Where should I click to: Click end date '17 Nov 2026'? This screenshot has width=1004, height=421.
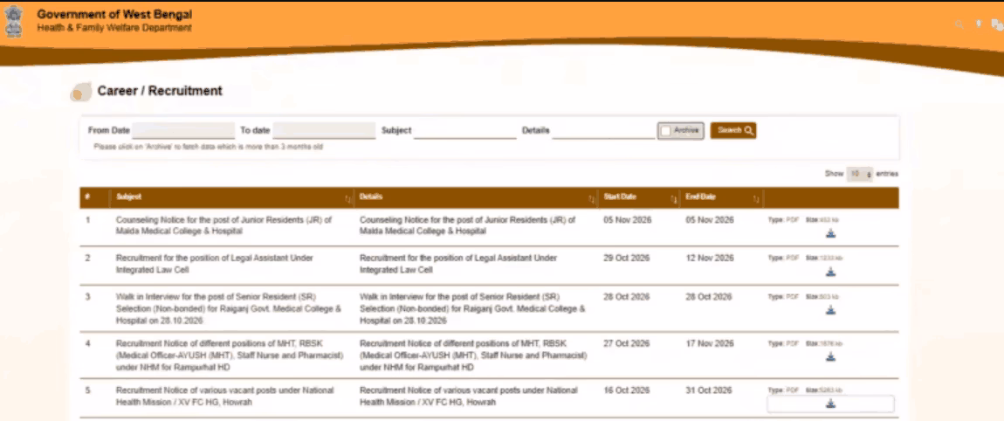[710, 343]
